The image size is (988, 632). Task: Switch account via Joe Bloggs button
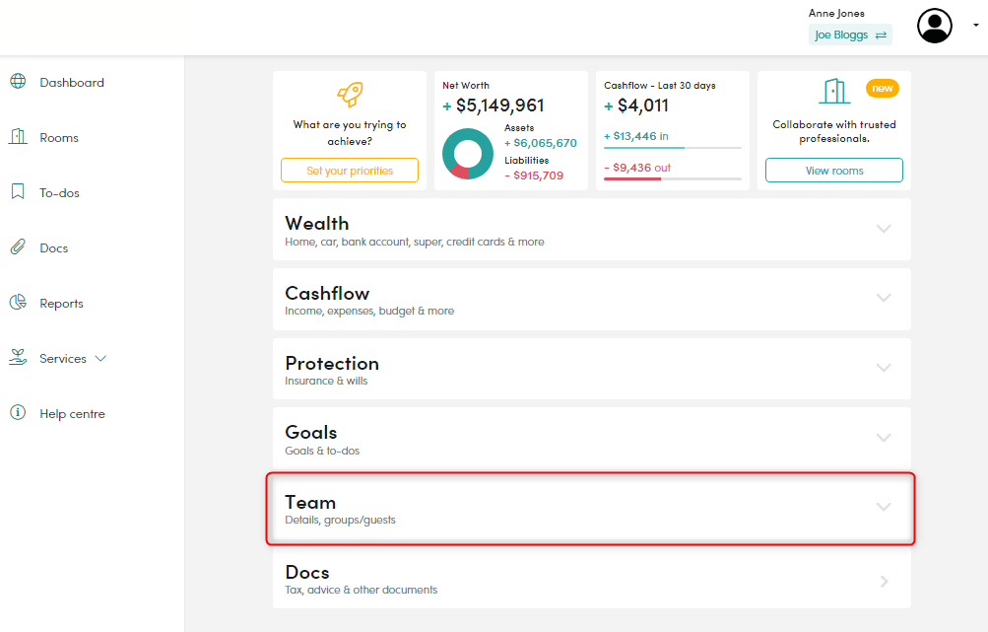pyautogui.click(x=850, y=35)
